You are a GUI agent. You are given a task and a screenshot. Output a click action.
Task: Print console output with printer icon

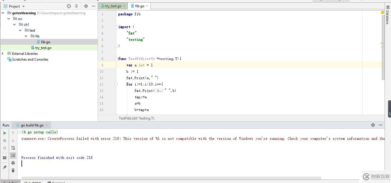[x=13, y=163]
